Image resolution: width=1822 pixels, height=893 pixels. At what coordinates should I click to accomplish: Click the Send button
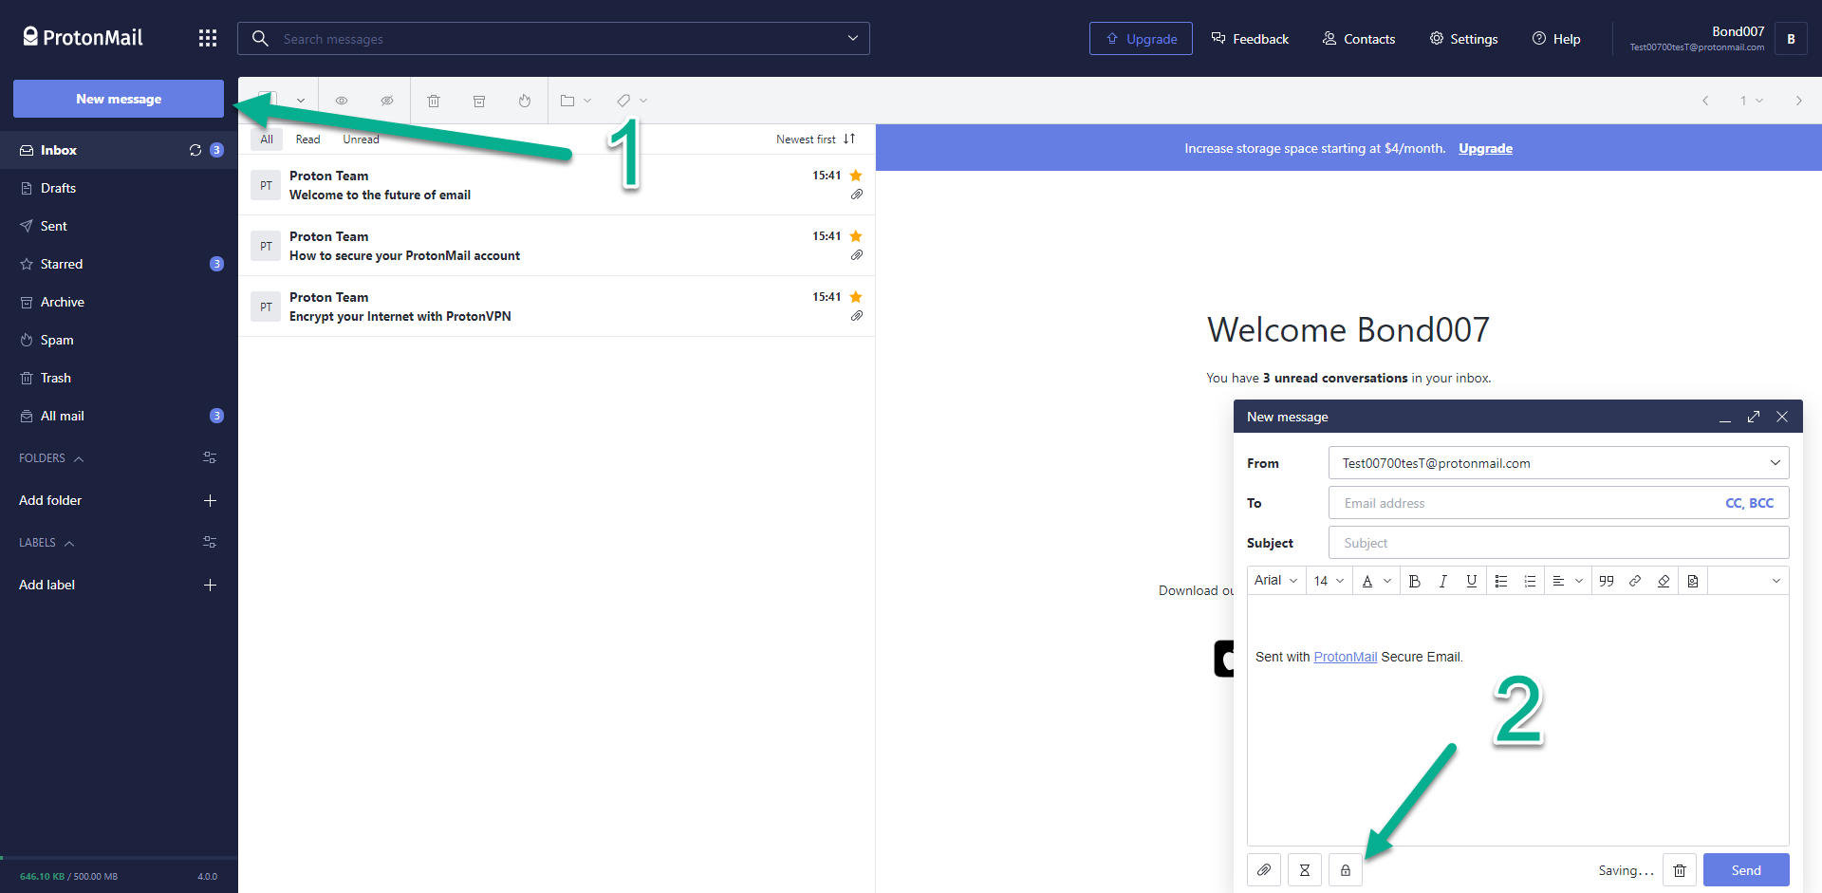point(1746,870)
